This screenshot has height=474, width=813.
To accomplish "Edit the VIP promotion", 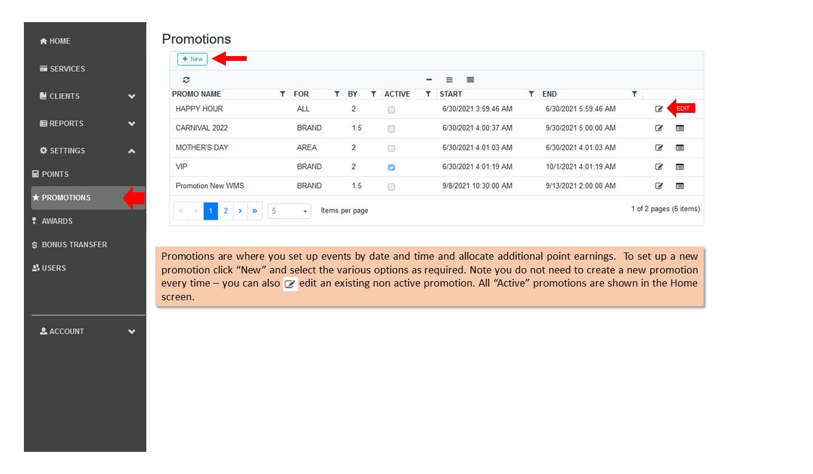I will click(x=659, y=167).
